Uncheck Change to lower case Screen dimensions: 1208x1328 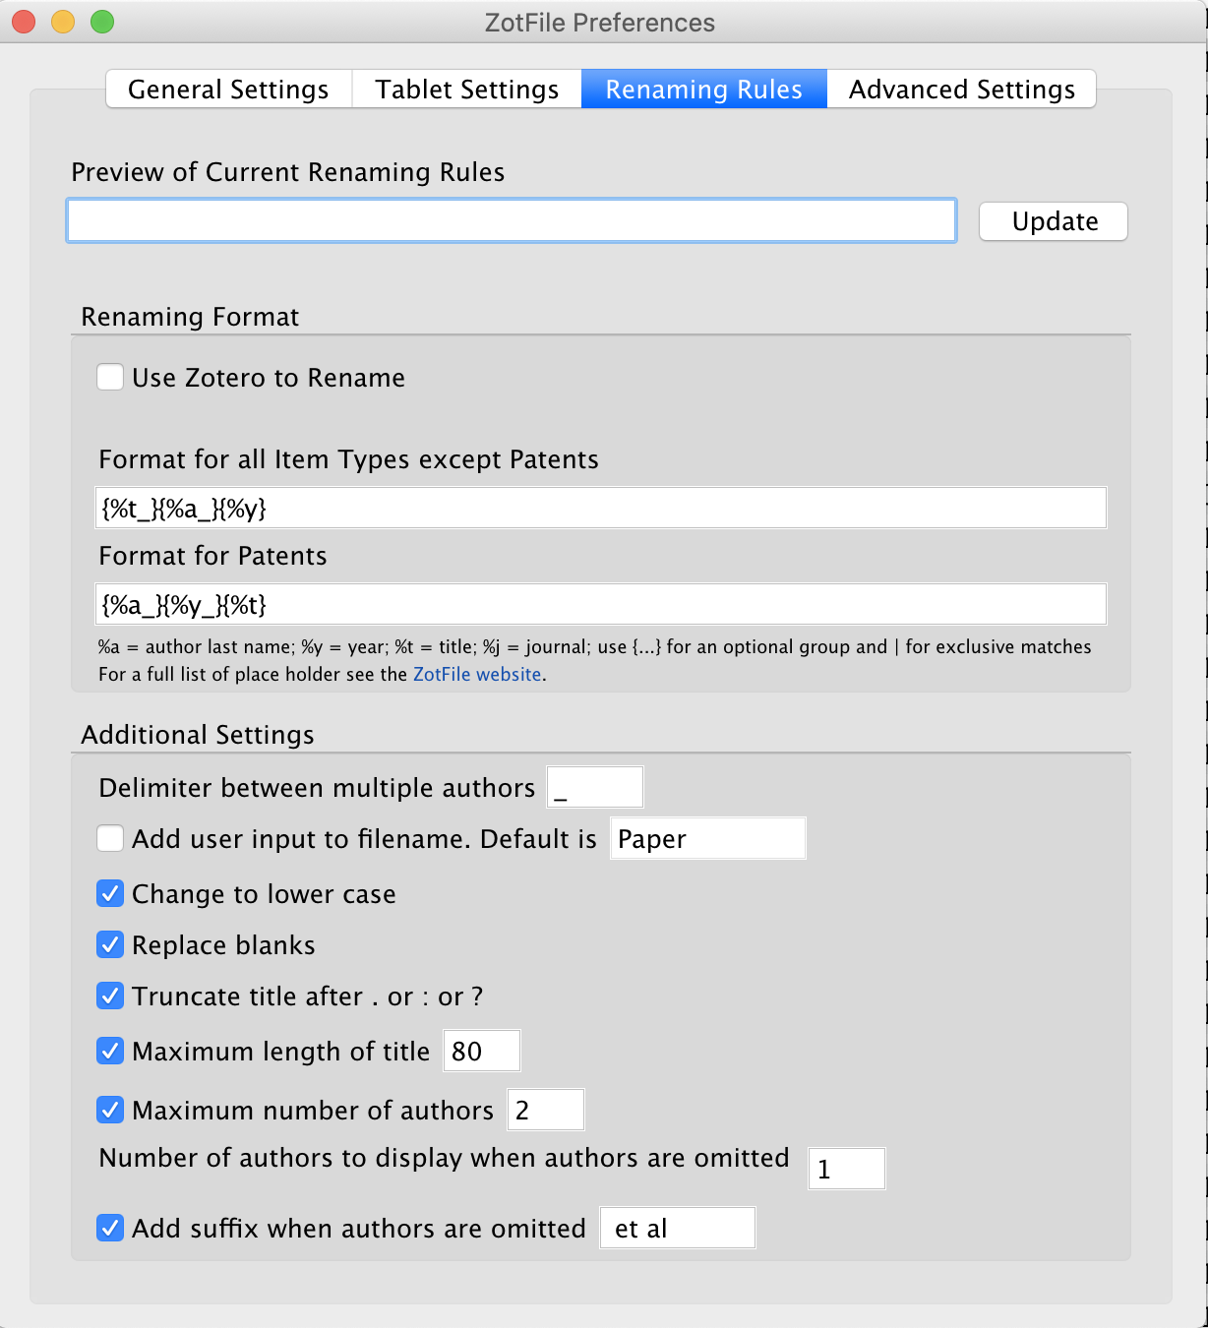pyautogui.click(x=110, y=894)
